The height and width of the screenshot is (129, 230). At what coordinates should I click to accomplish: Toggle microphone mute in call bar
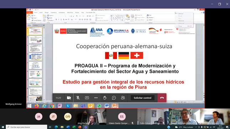click(x=78, y=98)
